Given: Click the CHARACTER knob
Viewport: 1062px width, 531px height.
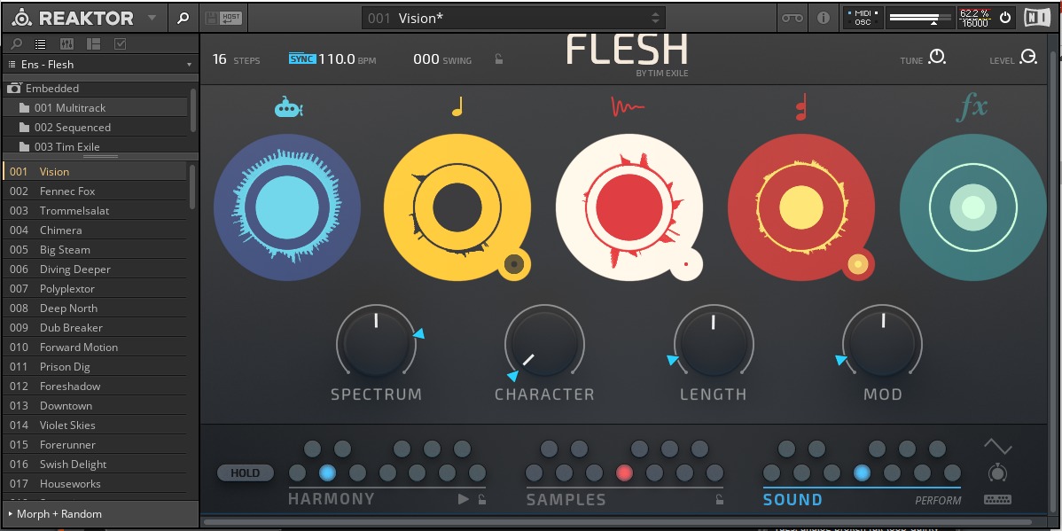Looking at the screenshot, I should [544, 343].
